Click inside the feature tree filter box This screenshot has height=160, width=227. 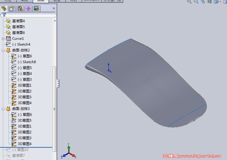tap(28, 15)
